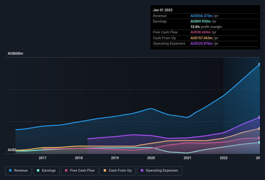Click the 2022 x-axis label

tap(224, 158)
